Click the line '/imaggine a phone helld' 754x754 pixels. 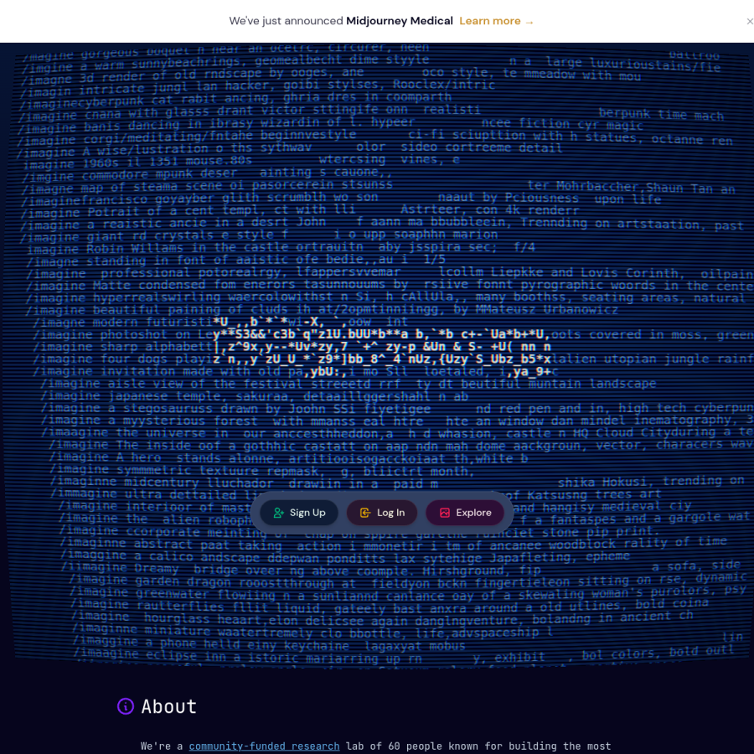coord(269,643)
